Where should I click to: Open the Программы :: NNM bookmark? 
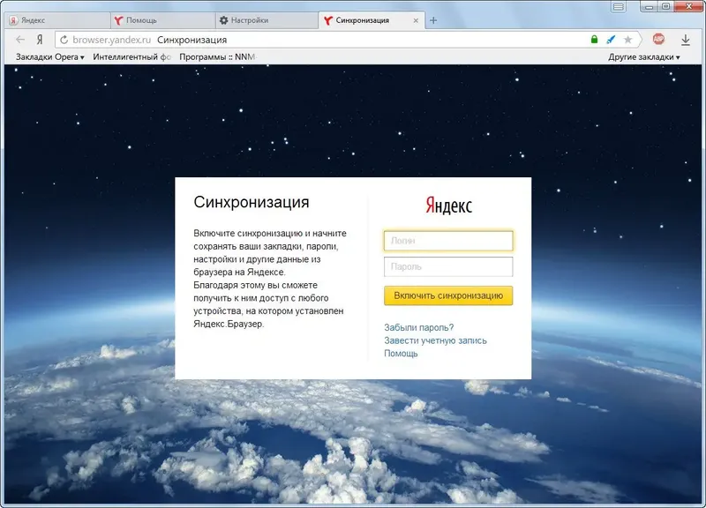tap(218, 57)
